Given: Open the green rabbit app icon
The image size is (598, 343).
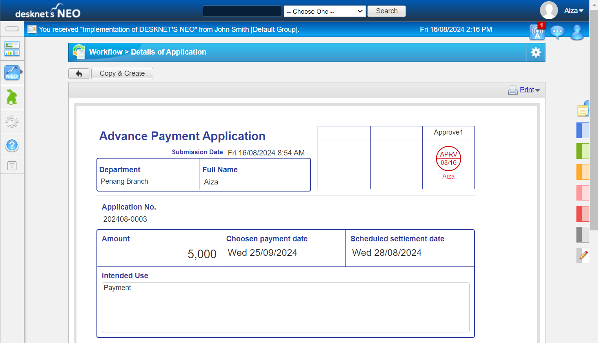Looking at the screenshot, I should (x=12, y=97).
